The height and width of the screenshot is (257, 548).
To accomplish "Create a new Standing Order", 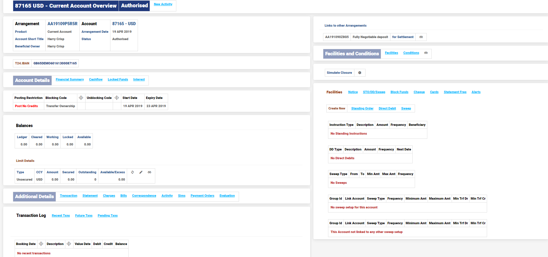I will click(362, 109).
